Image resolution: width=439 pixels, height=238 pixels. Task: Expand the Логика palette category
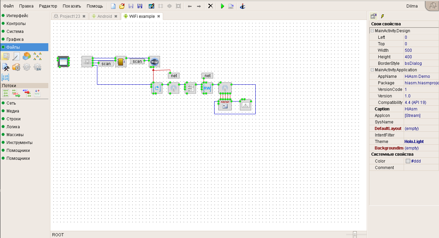(x=13, y=127)
